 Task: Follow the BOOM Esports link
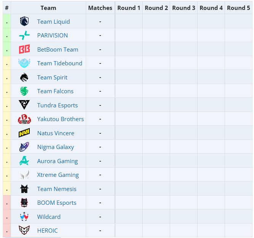(57, 203)
